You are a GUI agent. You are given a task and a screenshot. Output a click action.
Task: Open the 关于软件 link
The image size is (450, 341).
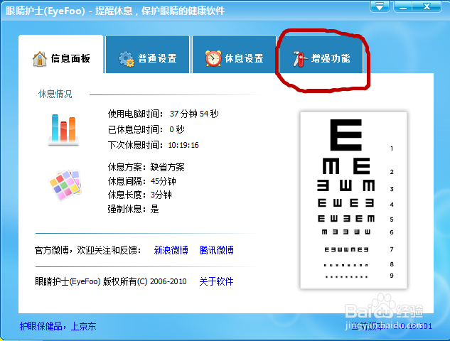click(216, 281)
